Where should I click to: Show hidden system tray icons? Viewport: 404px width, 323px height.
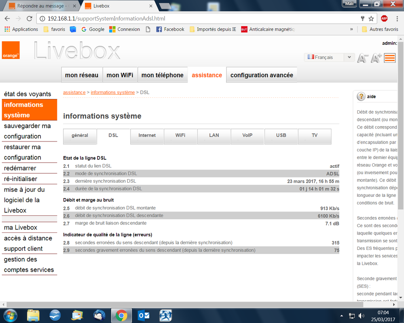click(x=342, y=316)
